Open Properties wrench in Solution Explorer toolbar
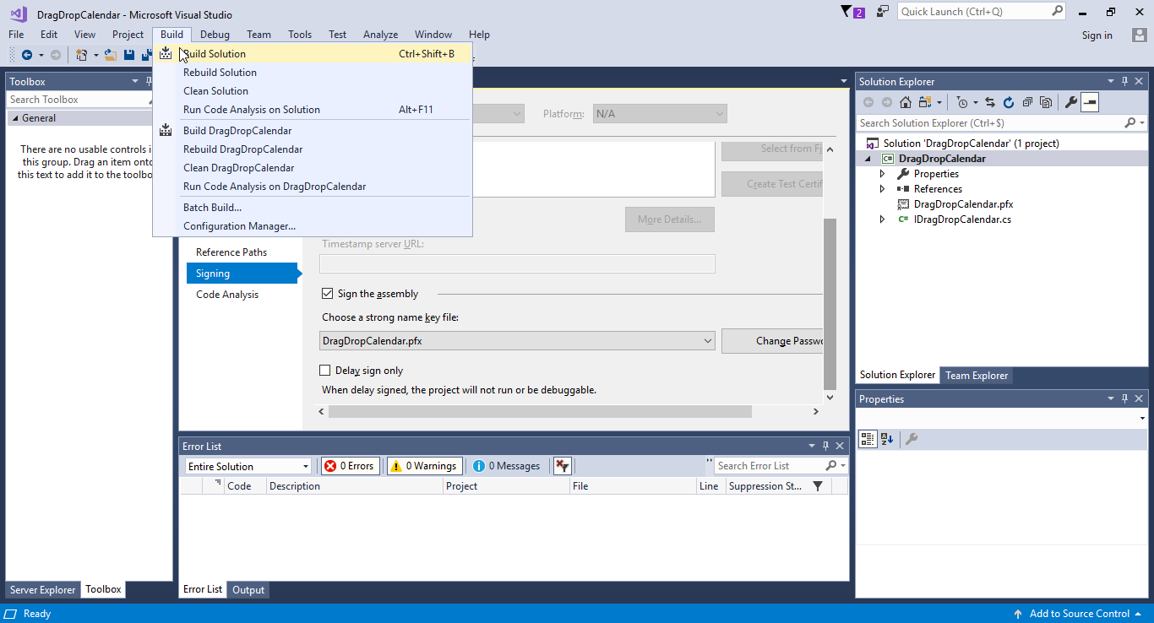The image size is (1154, 623). point(1071,102)
